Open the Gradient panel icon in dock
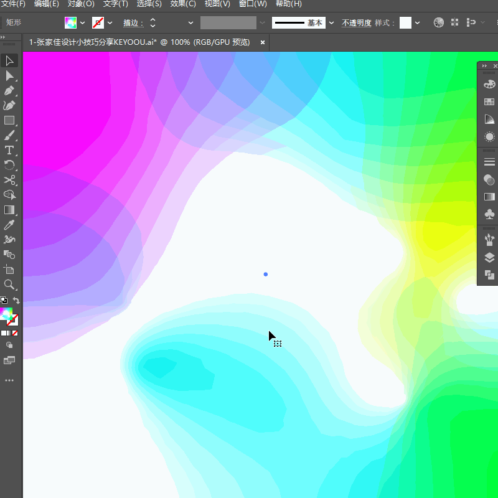498x498 pixels. click(x=489, y=197)
